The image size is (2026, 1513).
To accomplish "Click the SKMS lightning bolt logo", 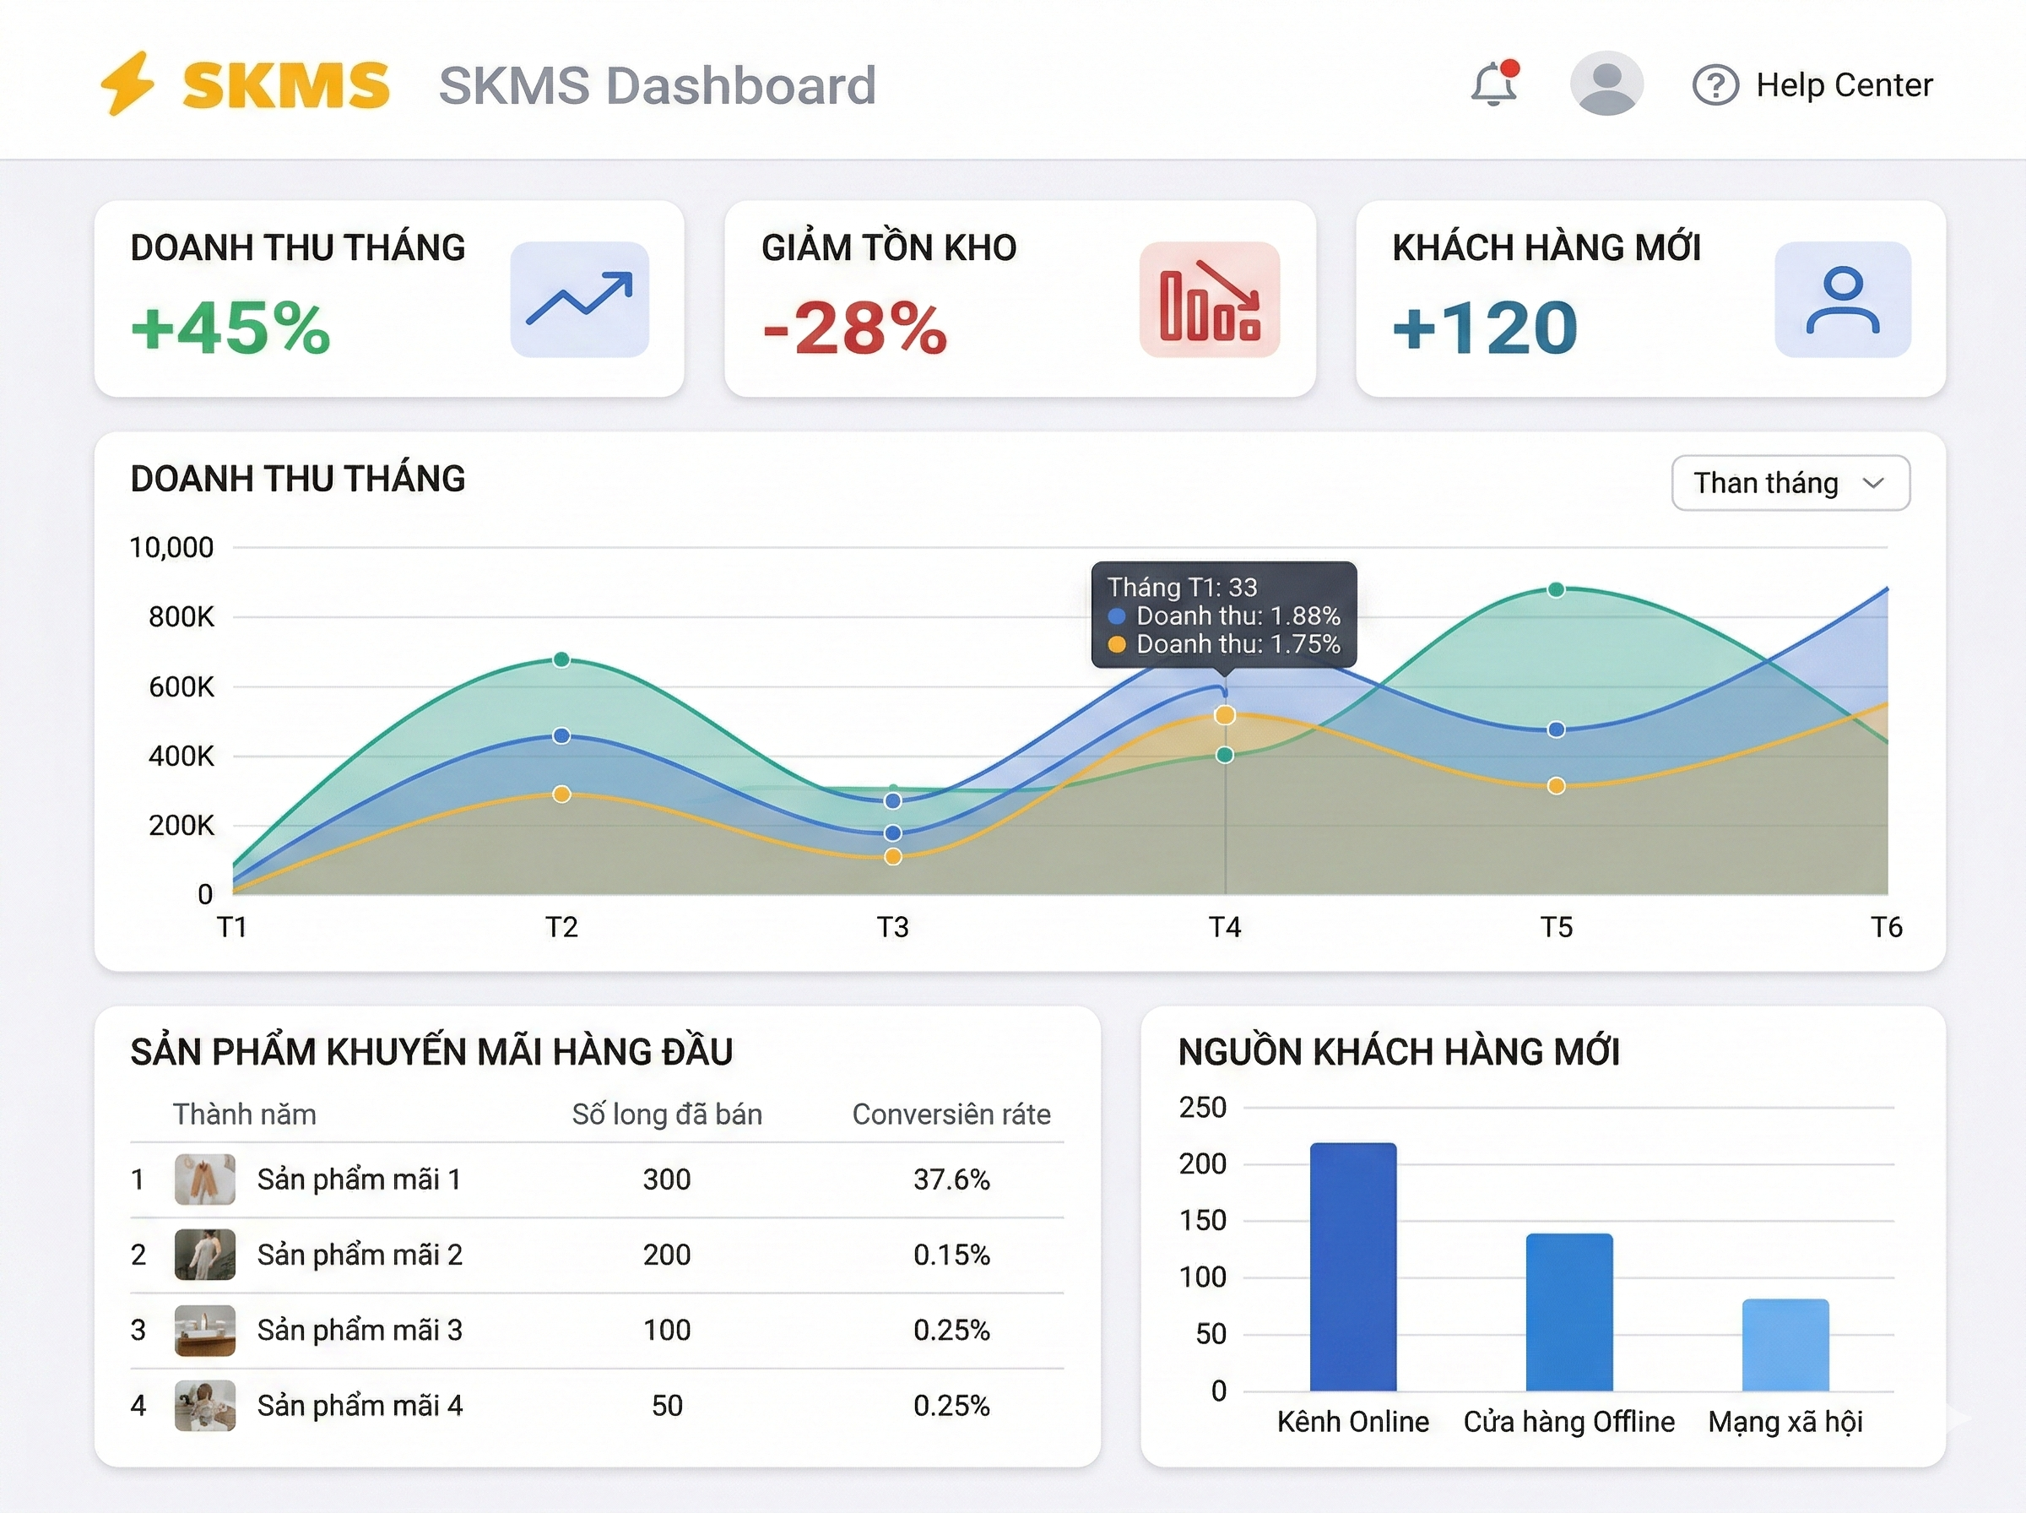I will (127, 84).
